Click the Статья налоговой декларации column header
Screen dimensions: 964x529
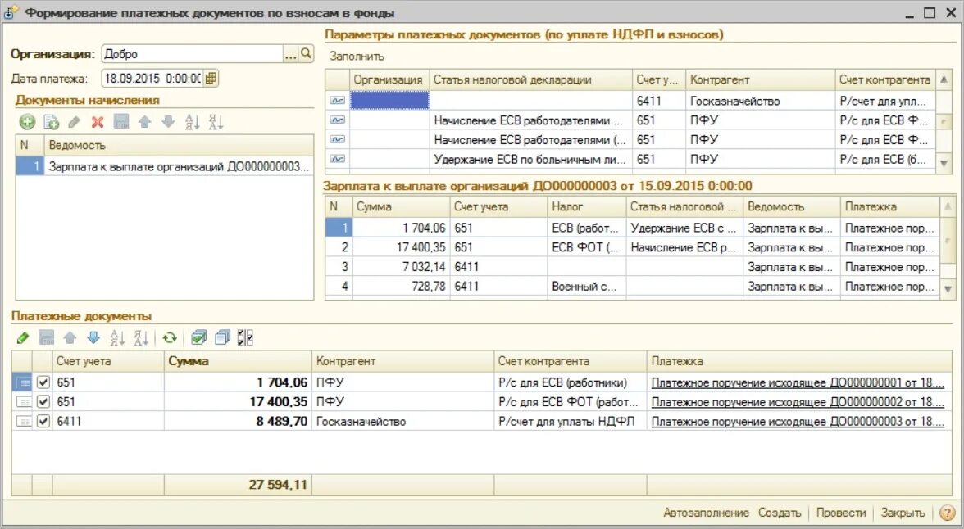530,80
